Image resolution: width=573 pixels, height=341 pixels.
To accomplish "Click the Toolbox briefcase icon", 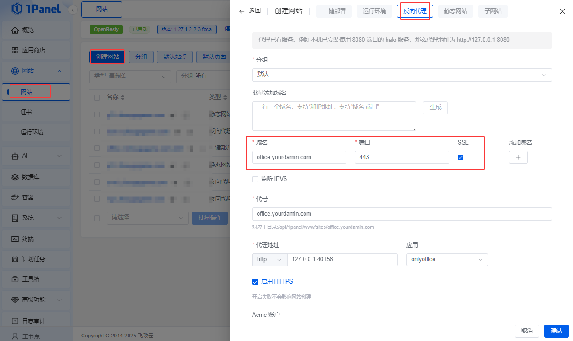I will 15,279.
